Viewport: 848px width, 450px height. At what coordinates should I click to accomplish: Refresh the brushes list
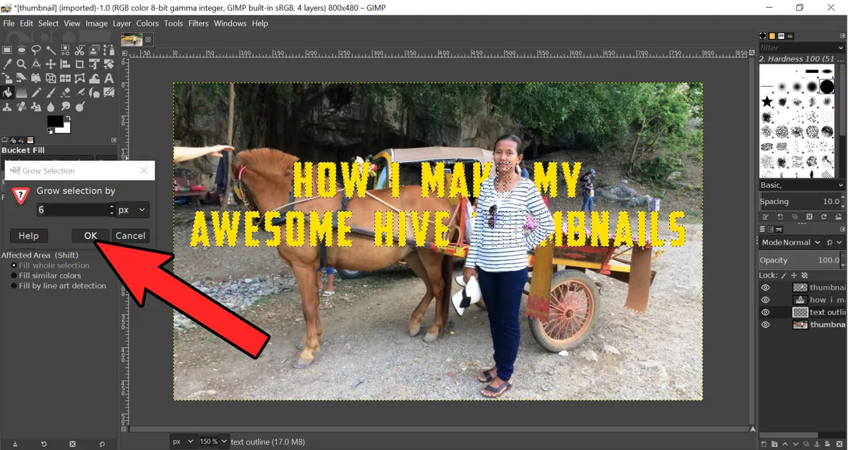[x=824, y=217]
